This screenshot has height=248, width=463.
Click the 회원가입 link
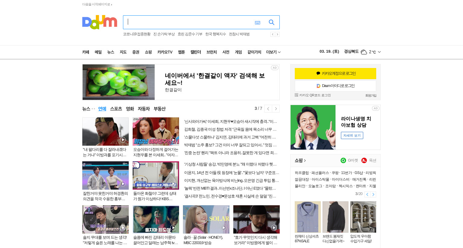[x=371, y=95]
